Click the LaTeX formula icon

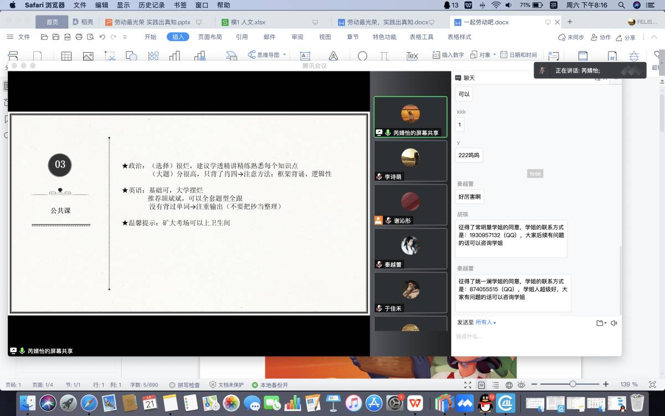[x=412, y=56]
